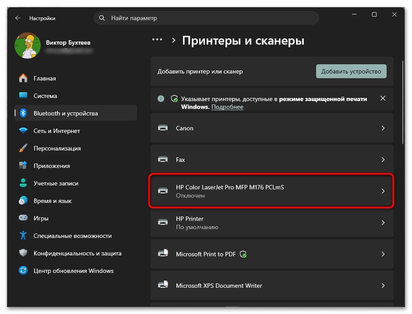Viewport: 412px width, 314px height.
Task: Click the Настройки window title
Action: [x=42, y=18]
